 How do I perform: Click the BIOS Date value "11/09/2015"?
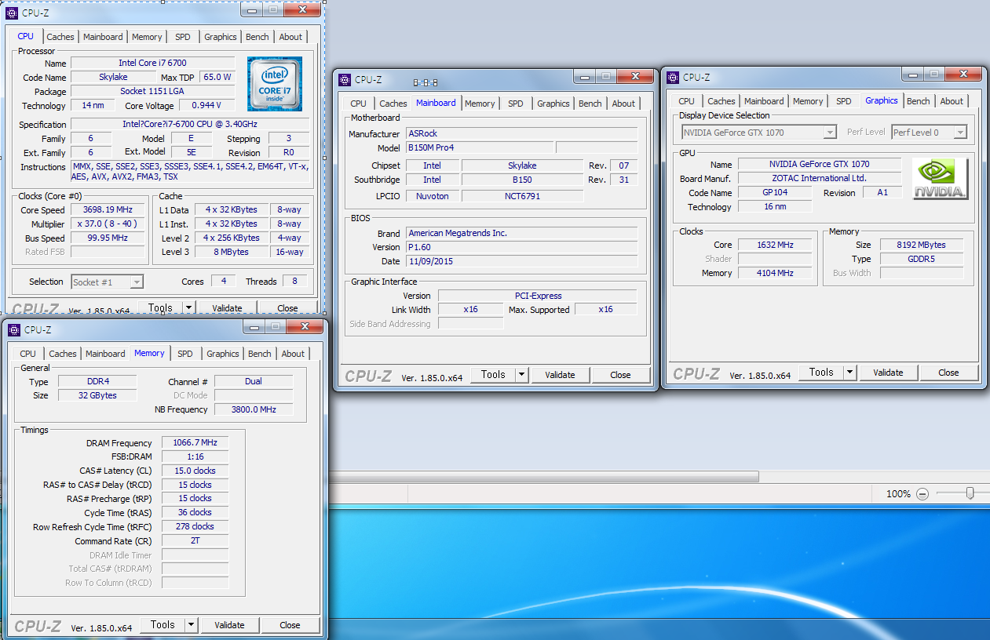(x=521, y=261)
